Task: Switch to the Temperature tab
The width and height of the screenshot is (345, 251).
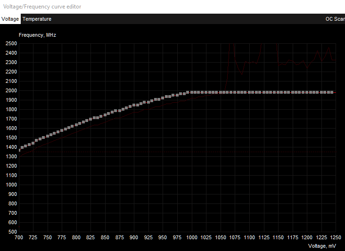Action: pos(37,19)
